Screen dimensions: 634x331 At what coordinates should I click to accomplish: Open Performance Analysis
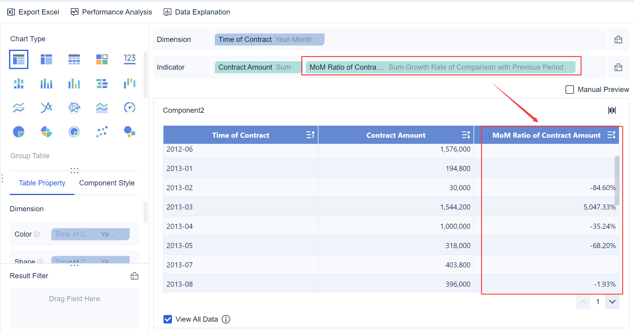pyautogui.click(x=111, y=12)
